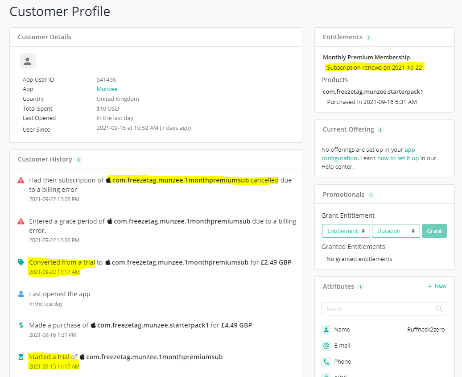
Task: Open the Duration dropdown
Action: [396, 231]
